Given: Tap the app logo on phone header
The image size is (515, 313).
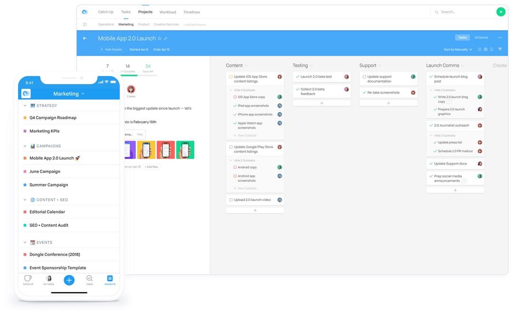Looking at the screenshot, I should tap(26, 94).
